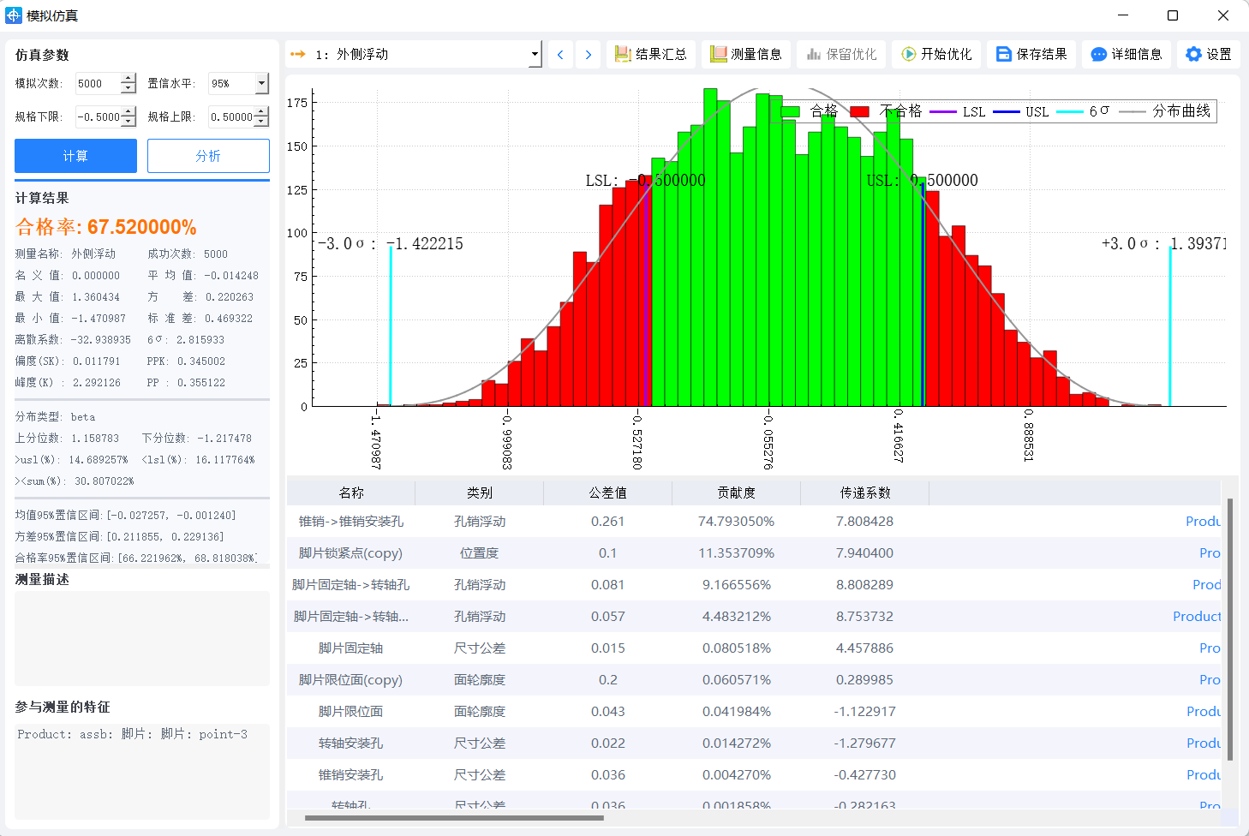Click the 分析 analyze button
This screenshot has width=1249, height=836.
208,156
